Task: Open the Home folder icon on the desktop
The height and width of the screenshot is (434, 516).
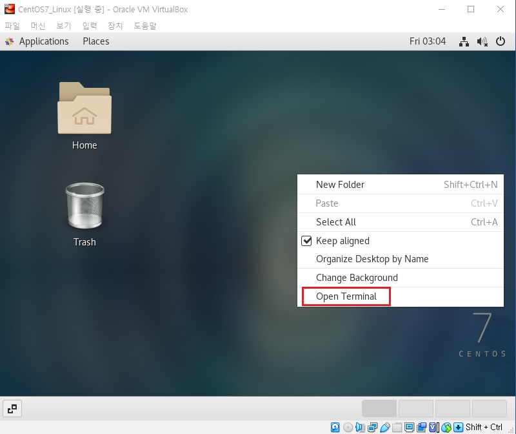Action: pyautogui.click(x=84, y=108)
